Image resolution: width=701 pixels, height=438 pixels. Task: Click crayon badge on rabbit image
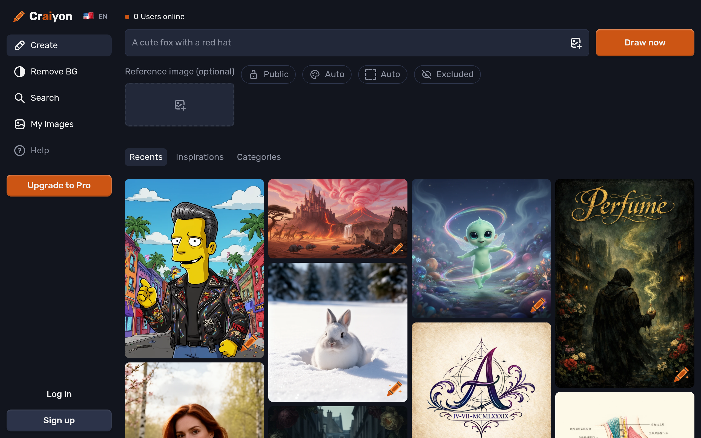pos(395,389)
